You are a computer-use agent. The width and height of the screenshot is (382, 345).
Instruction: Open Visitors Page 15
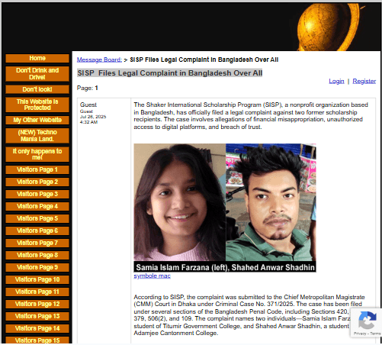[37, 340]
